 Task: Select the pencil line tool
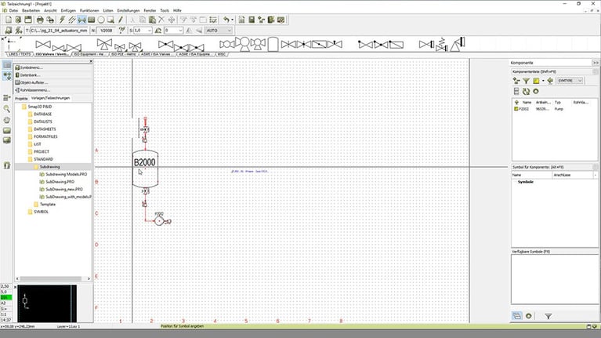[121, 20]
